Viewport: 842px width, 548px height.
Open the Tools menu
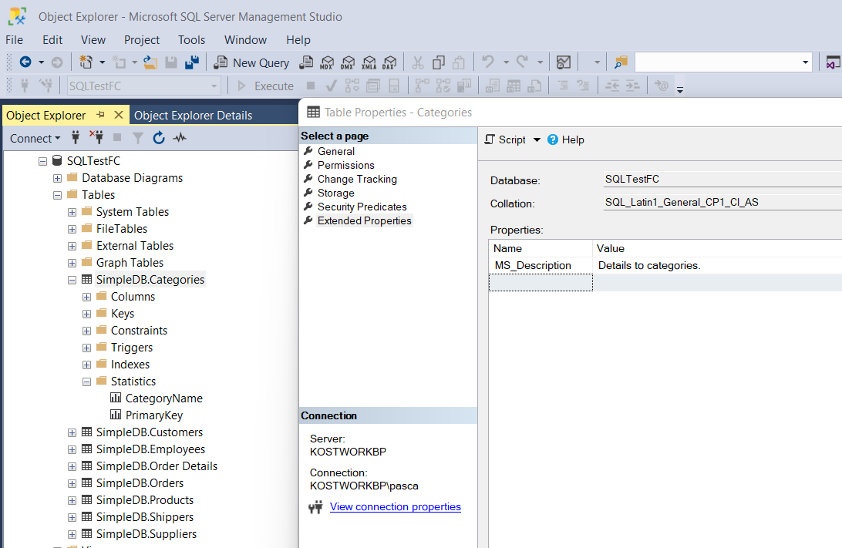coord(191,40)
